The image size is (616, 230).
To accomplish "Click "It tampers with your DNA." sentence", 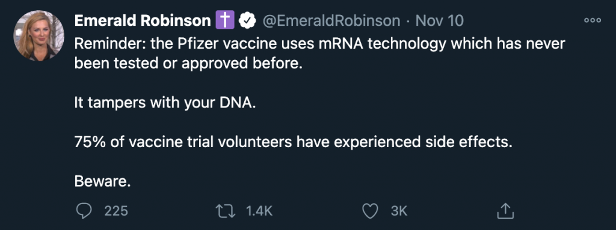I will click(x=165, y=103).
